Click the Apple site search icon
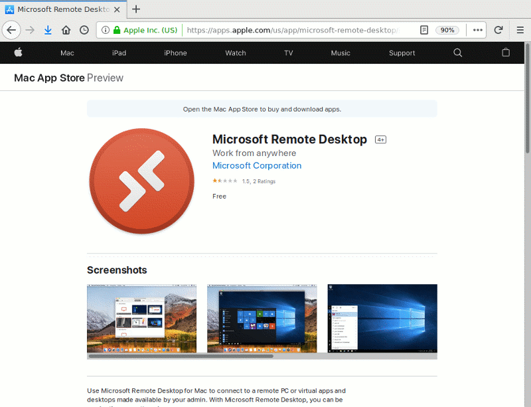 [x=457, y=52]
